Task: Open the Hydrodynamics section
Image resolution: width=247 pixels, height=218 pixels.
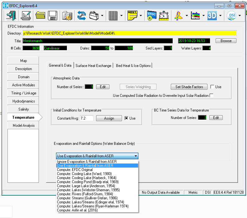Action: 23,101
